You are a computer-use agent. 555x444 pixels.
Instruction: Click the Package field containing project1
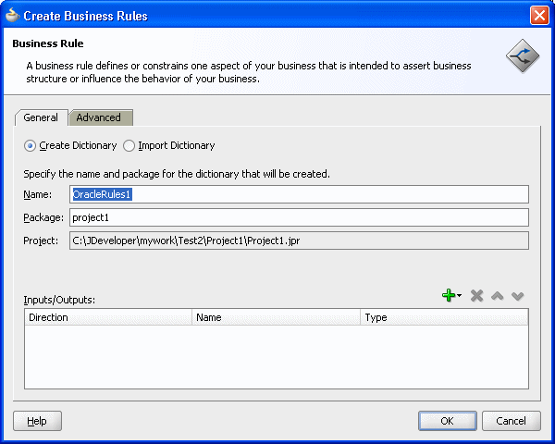pos(299,217)
